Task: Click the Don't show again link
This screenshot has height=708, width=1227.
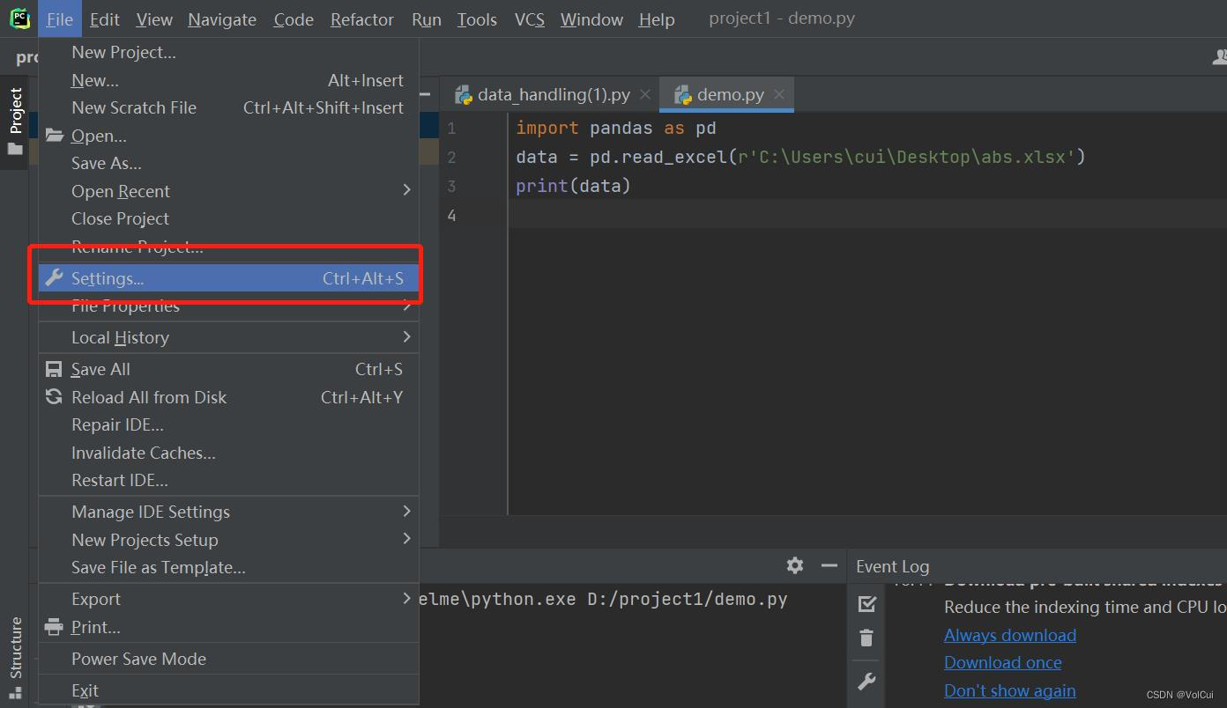Action: (x=1010, y=690)
